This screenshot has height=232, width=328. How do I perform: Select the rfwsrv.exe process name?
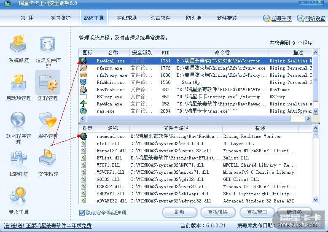coord(109,68)
